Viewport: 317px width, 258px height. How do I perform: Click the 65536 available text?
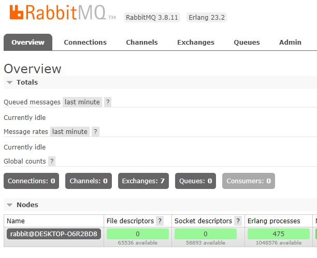138,242
